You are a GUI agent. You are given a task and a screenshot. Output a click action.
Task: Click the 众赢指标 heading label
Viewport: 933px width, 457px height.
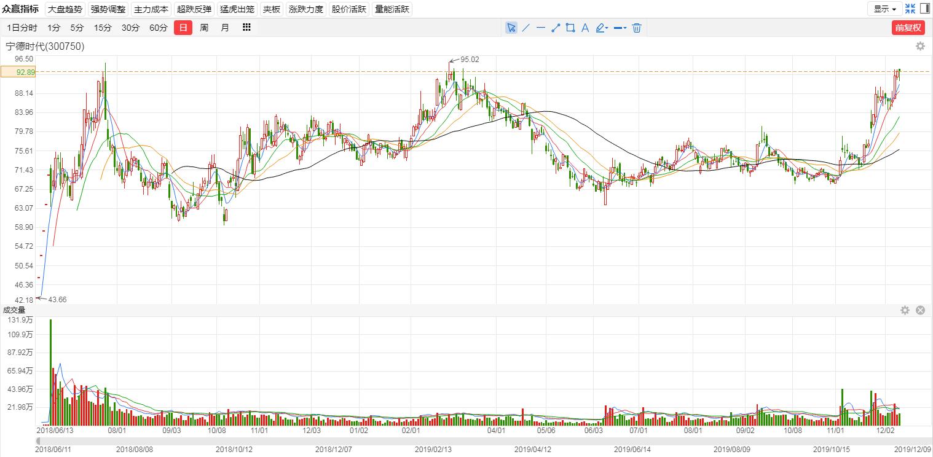(21, 9)
